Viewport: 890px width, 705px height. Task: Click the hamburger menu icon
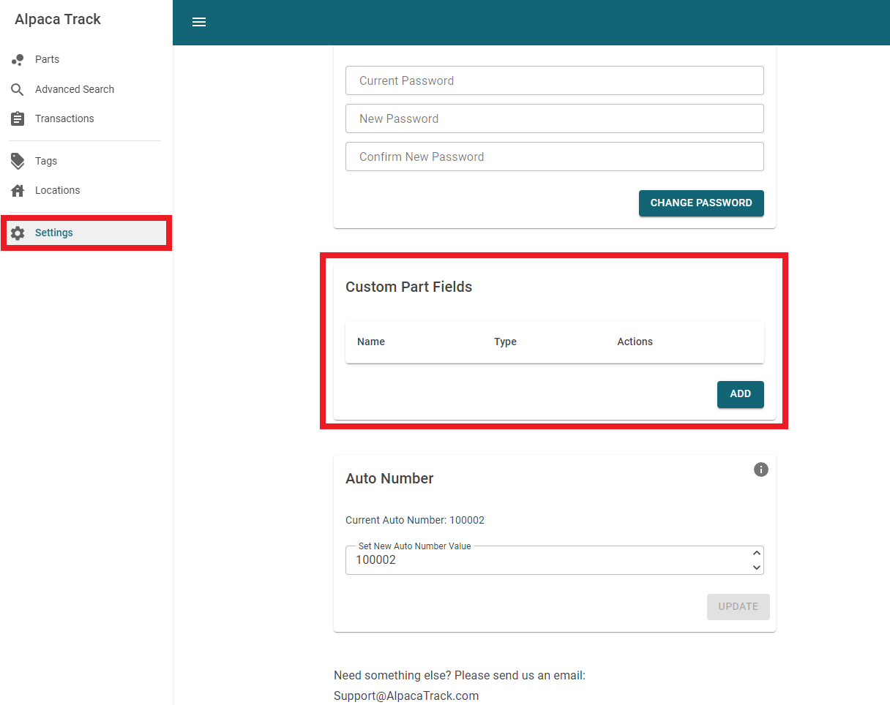click(x=199, y=22)
